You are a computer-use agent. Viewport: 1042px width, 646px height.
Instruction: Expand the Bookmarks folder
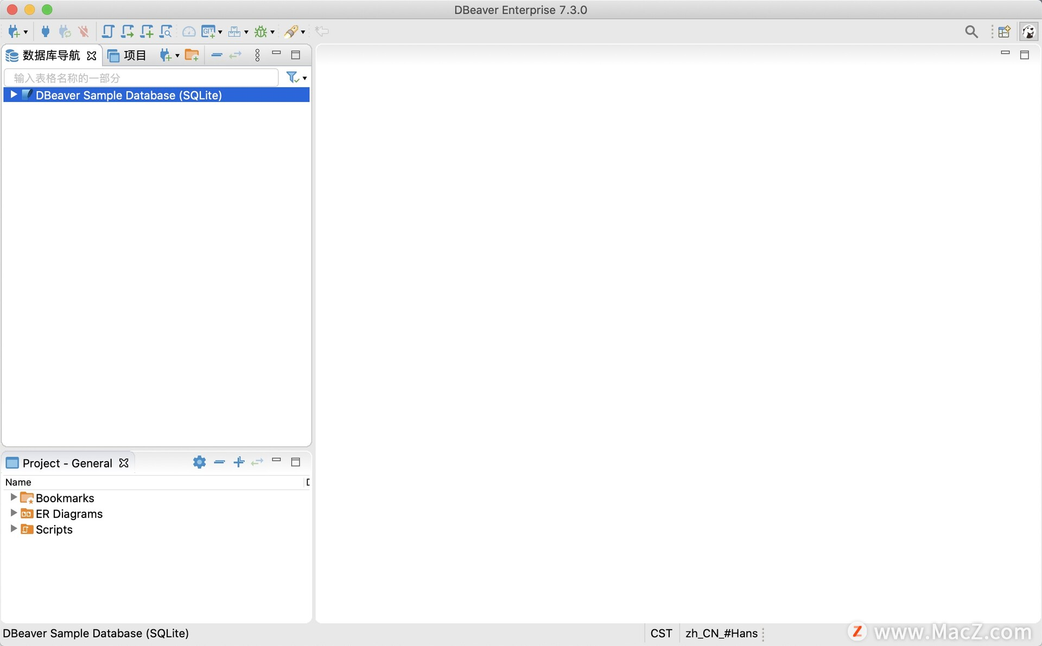14,497
